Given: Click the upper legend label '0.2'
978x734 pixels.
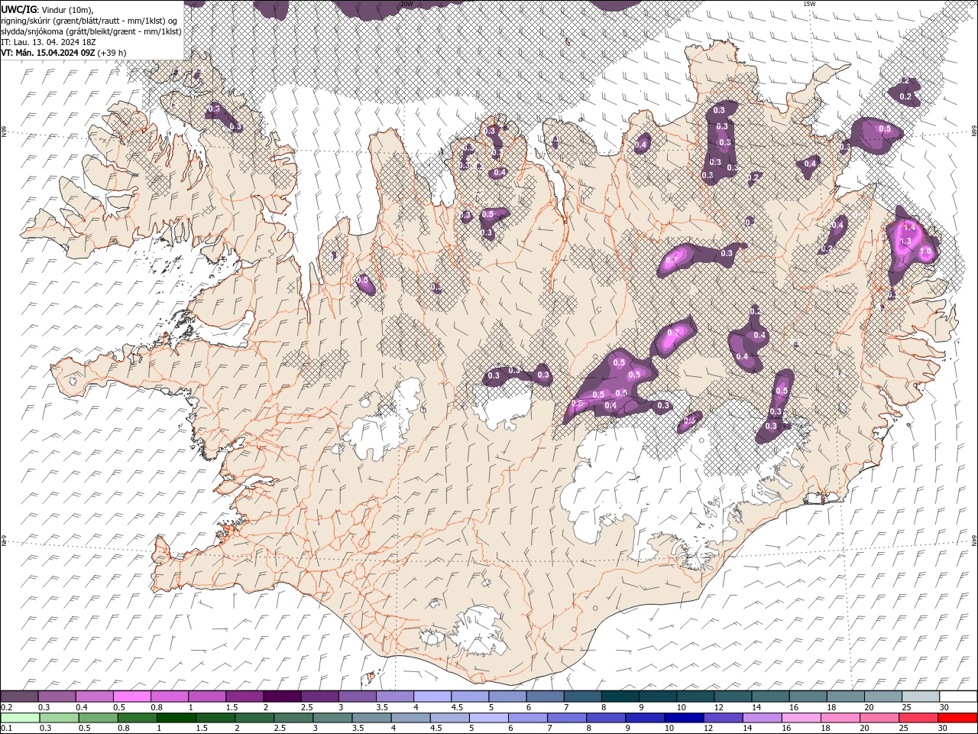Looking at the screenshot, I should click(7, 707).
